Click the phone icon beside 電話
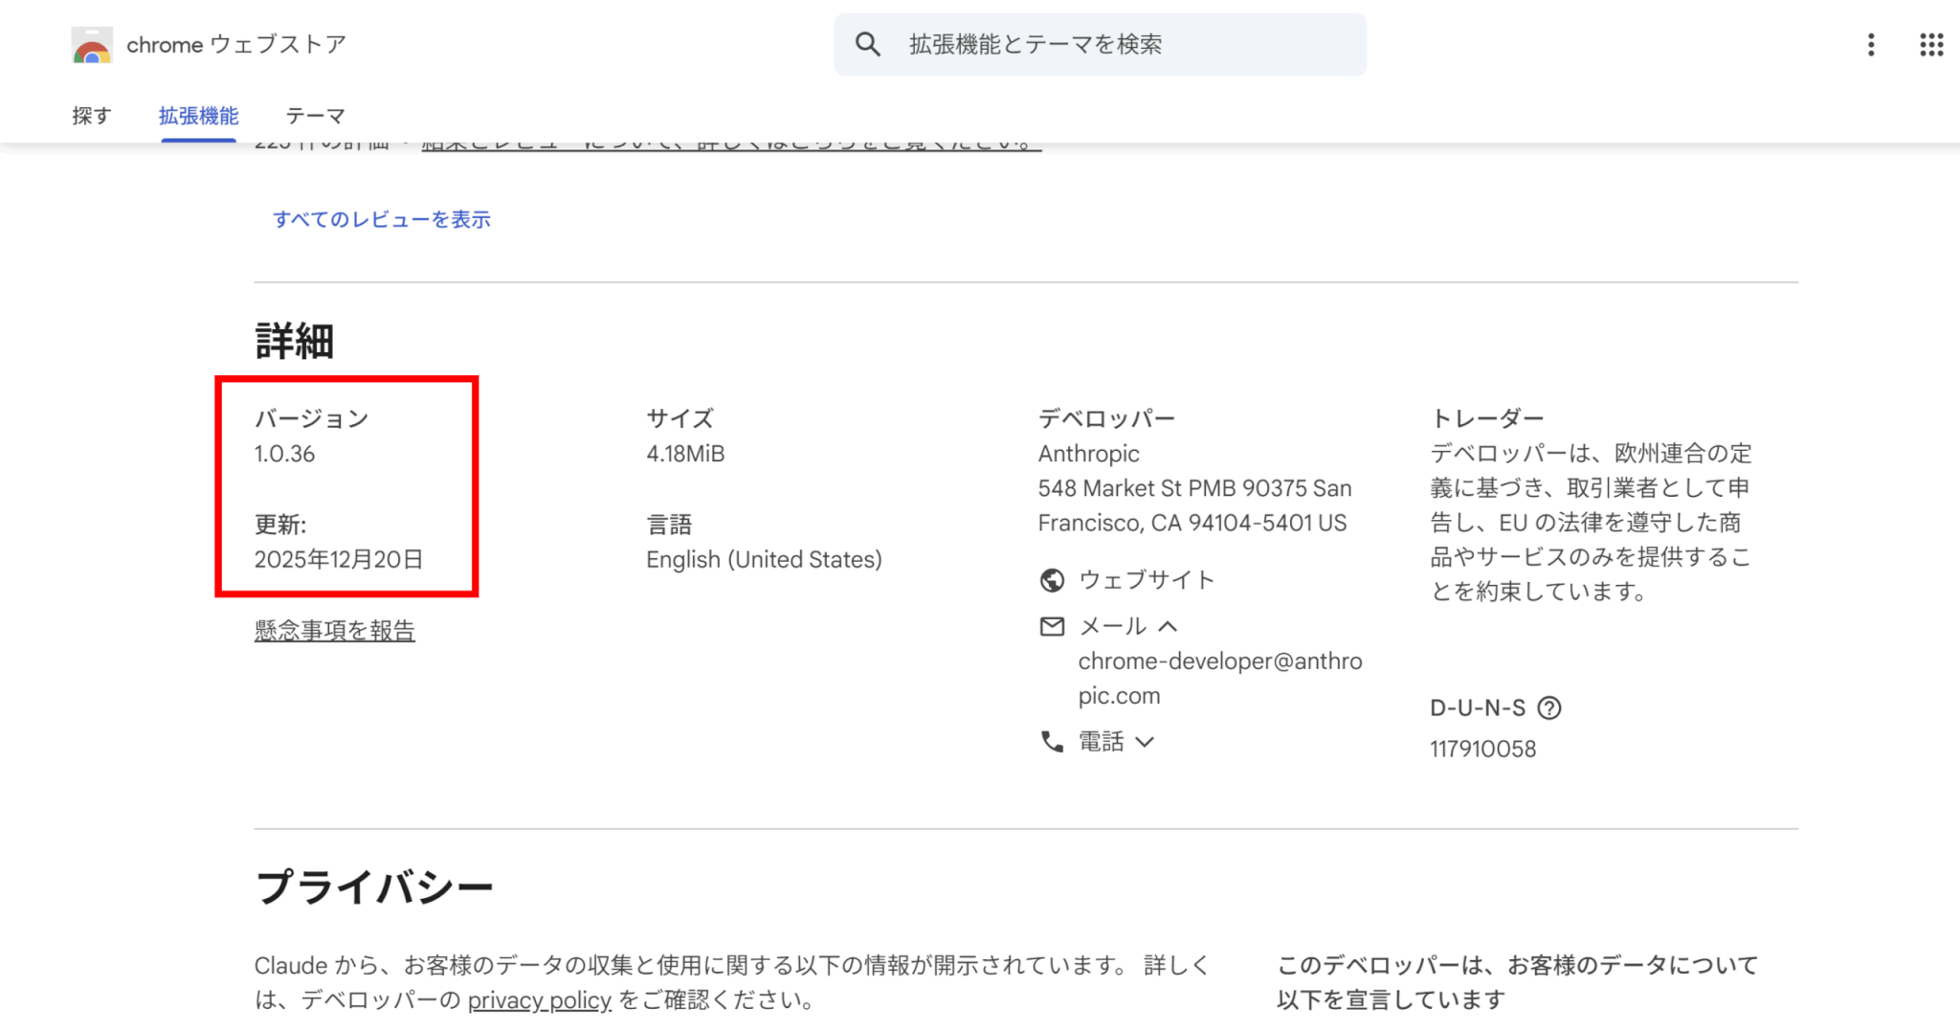The image size is (1960, 1032). pos(1052,742)
